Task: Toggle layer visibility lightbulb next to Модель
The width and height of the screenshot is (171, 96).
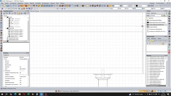Action: click(x=133, y=6)
